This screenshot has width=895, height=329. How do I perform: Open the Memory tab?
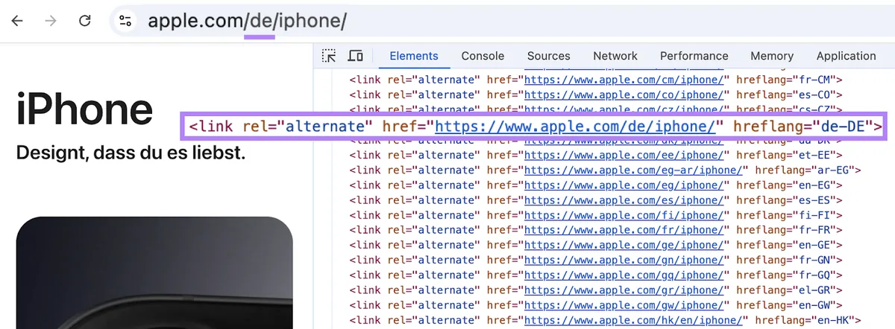point(772,56)
